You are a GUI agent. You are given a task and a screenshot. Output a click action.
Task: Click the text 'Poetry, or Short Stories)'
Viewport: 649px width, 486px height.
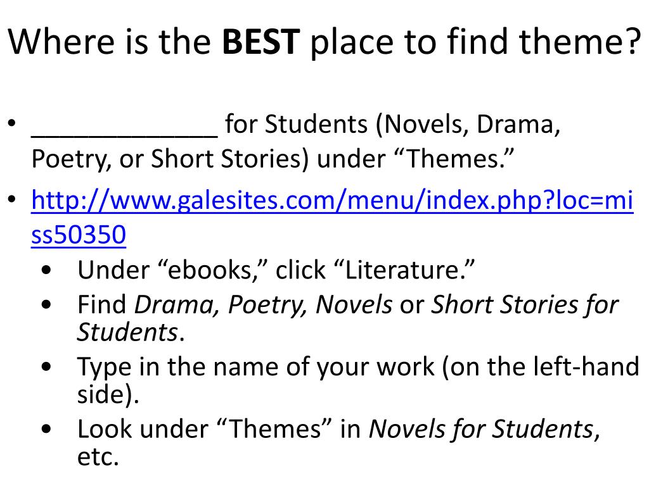[x=170, y=159]
